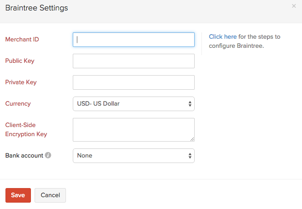Click the Merchant ID label
The width and height of the screenshot is (302, 209).
pyautogui.click(x=22, y=40)
